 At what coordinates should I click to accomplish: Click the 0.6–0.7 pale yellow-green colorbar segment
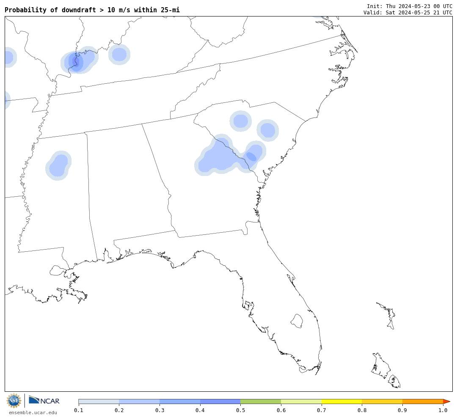(x=301, y=401)
